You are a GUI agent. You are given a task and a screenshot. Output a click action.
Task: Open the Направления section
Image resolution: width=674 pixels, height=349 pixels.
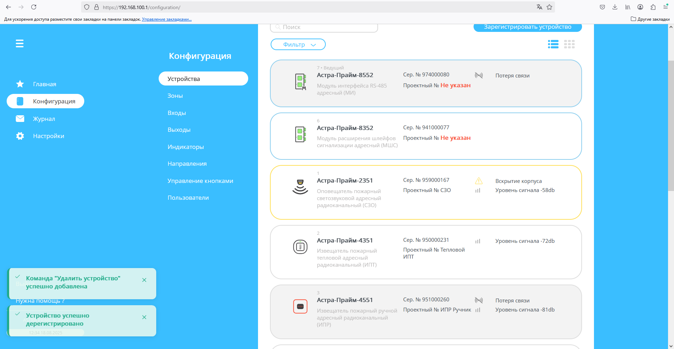tap(187, 164)
